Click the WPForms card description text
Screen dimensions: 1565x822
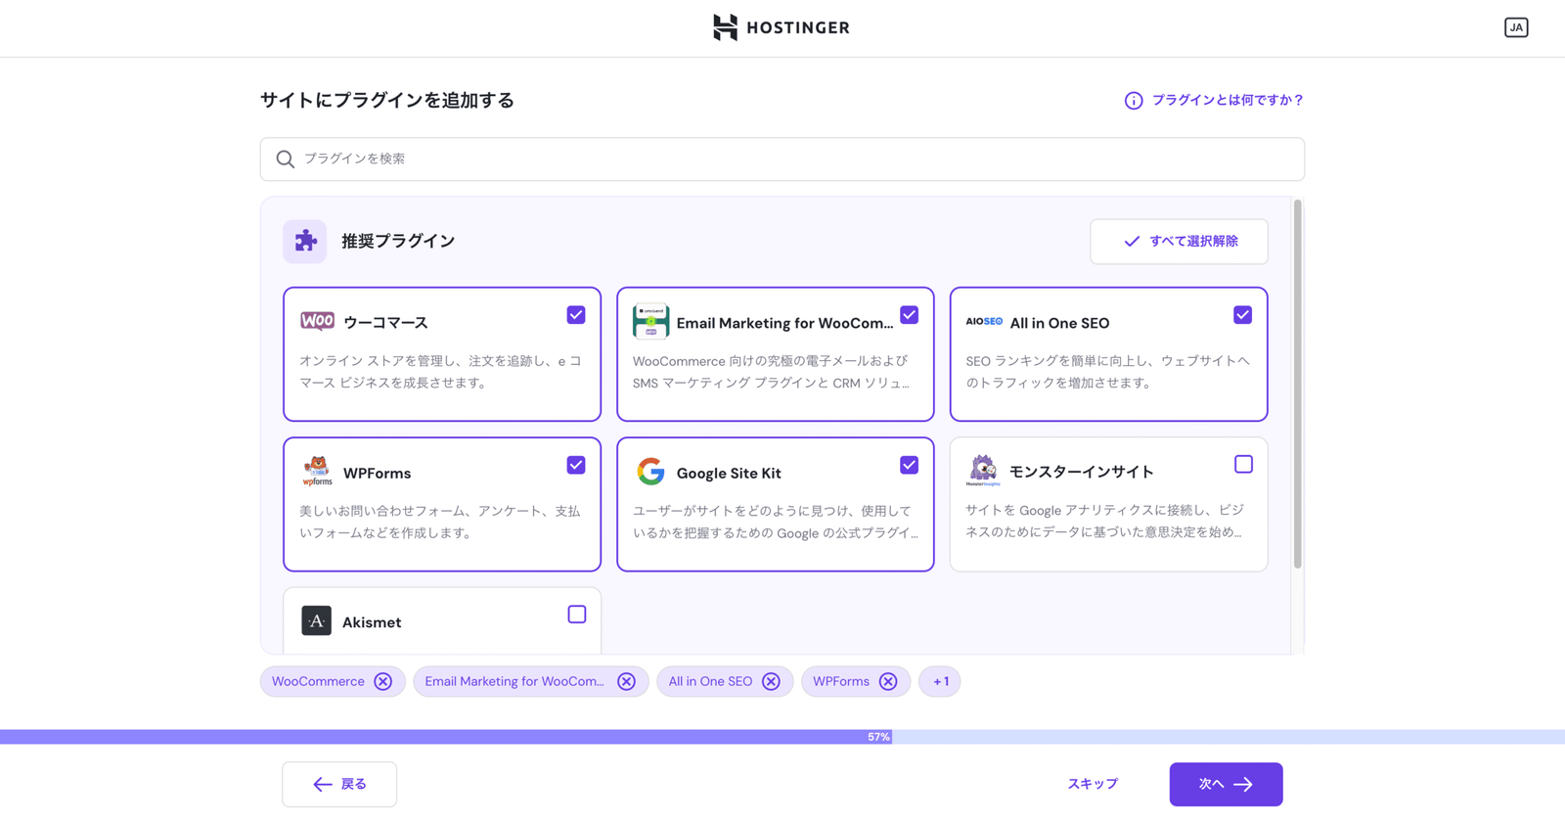441,522
